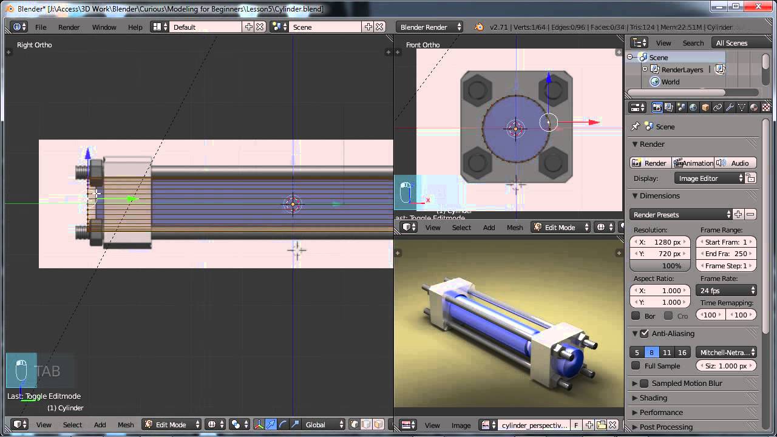Set anti-aliasing samples to 5
Viewport: 777px width, 437px height.
637,352
